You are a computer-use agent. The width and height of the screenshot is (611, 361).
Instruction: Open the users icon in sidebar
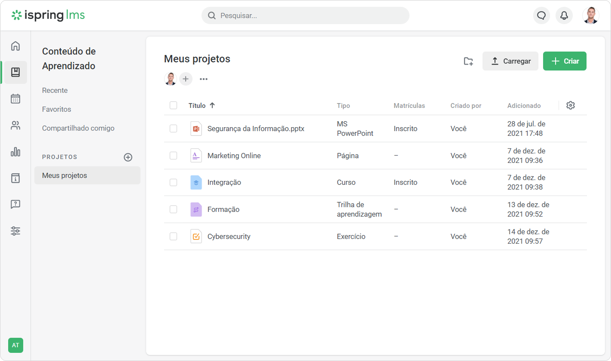tap(15, 125)
